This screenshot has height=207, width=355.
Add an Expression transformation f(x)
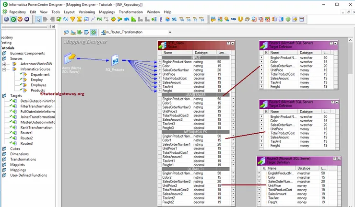66,19
